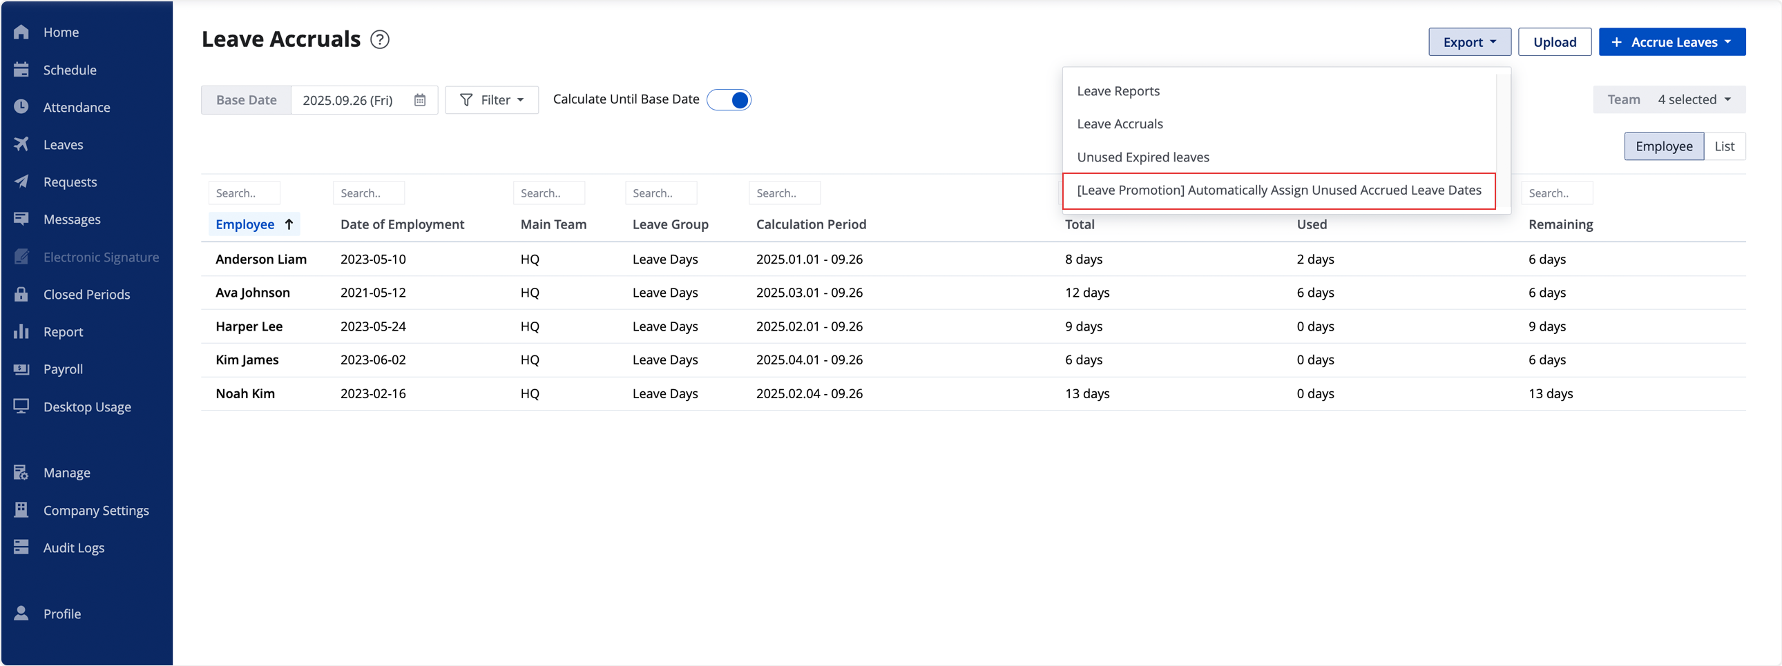Click the help question mark icon
Image resolution: width=1782 pixels, height=666 pixels.
(x=379, y=39)
